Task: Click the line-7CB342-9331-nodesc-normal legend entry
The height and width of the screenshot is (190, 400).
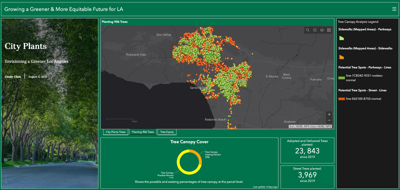Action: pos(365,78)
